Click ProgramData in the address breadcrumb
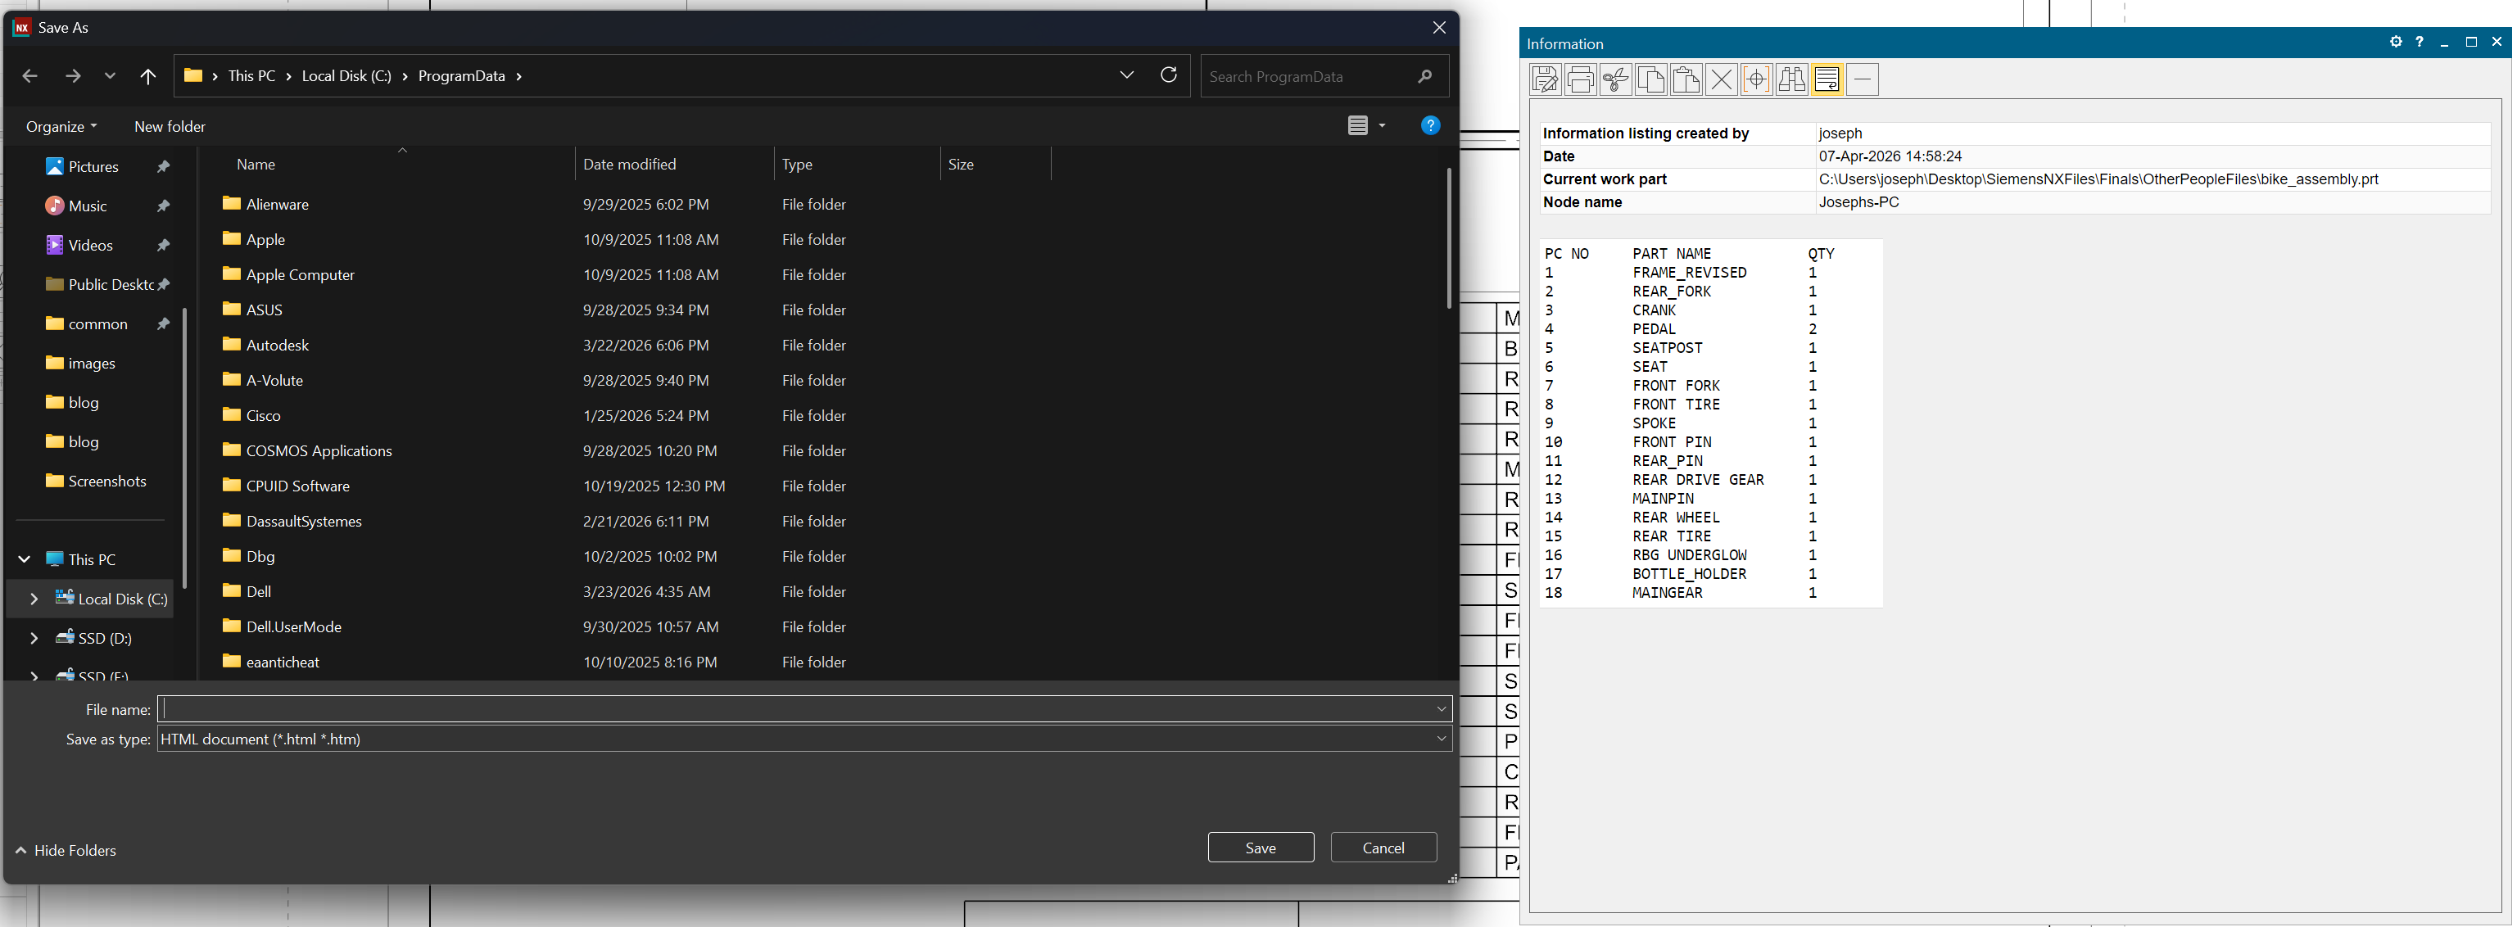This screenshot has height=927, width=2517. pyautogui.click(x=461, y=76)
